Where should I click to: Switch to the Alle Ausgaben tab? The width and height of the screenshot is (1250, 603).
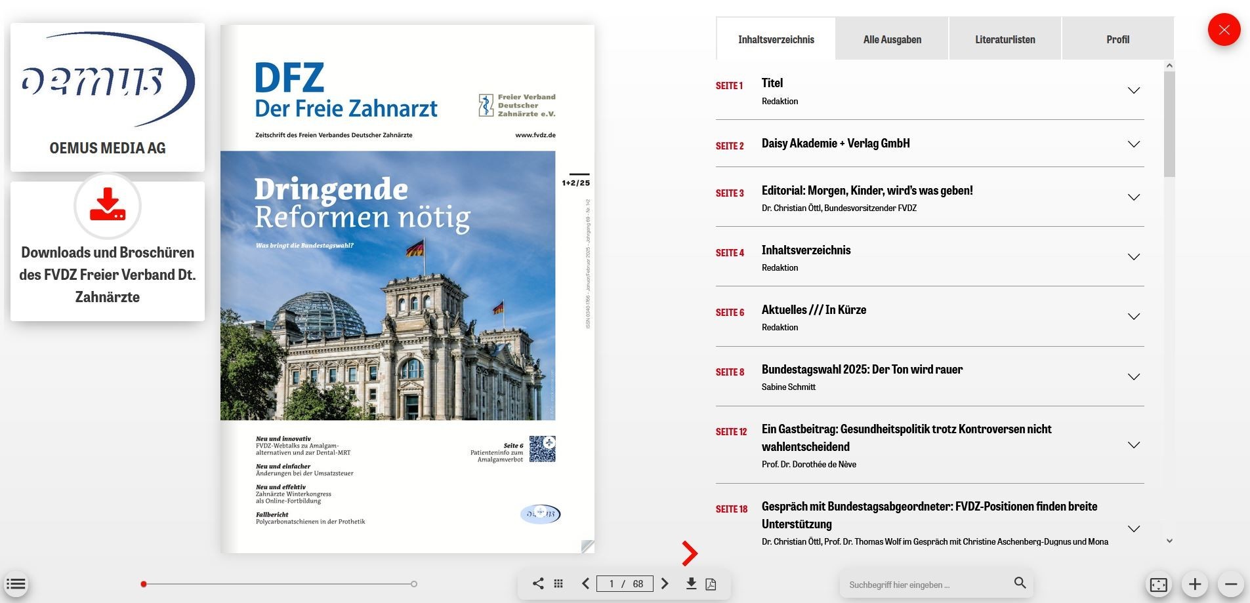tap(892, 39)
